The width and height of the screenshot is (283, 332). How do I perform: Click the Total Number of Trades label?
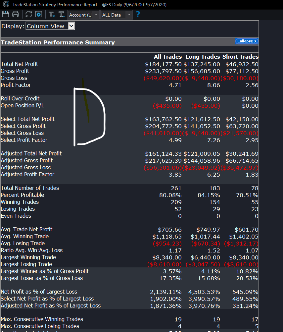pyautogui.click(x=30, y=188)
